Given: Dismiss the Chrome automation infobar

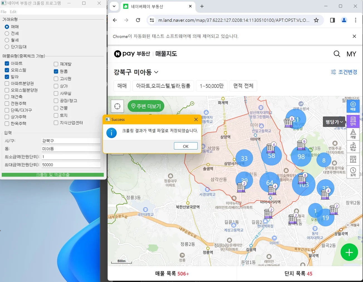Looking at the screenshot, I should click(x=354, y=36).
